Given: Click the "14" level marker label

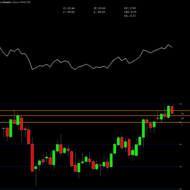Looking at the screenshot, I should tap(182, 114).
